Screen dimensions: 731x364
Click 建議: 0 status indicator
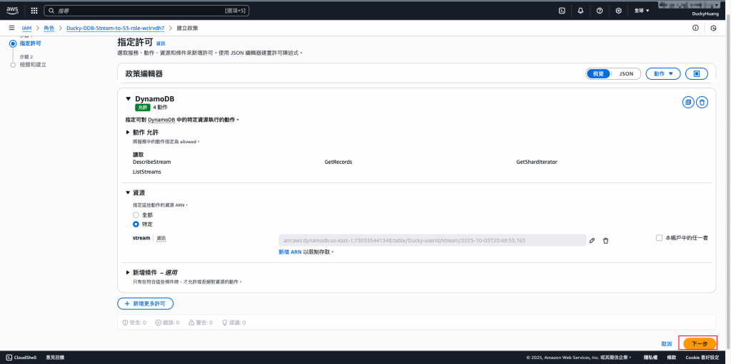233,322
